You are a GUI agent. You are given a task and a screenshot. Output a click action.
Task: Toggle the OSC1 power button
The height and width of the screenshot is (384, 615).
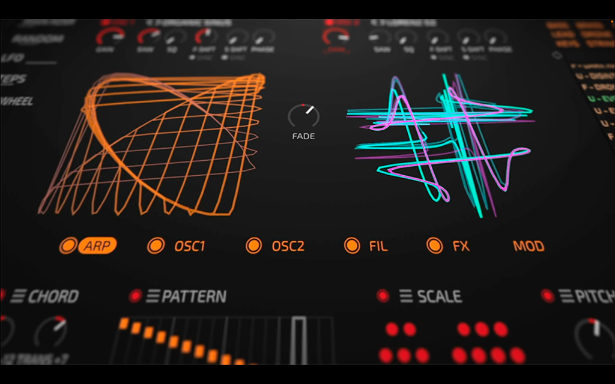pyautogui.click(x=156, y=245)
